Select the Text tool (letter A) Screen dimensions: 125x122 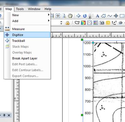pyautogui.click(x=97, y=16)
